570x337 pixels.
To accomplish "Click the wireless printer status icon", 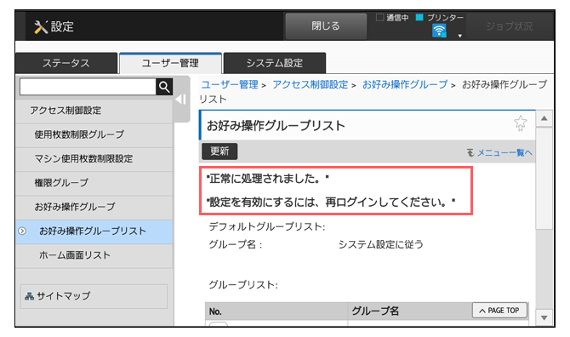I will (x=439, y=31).
